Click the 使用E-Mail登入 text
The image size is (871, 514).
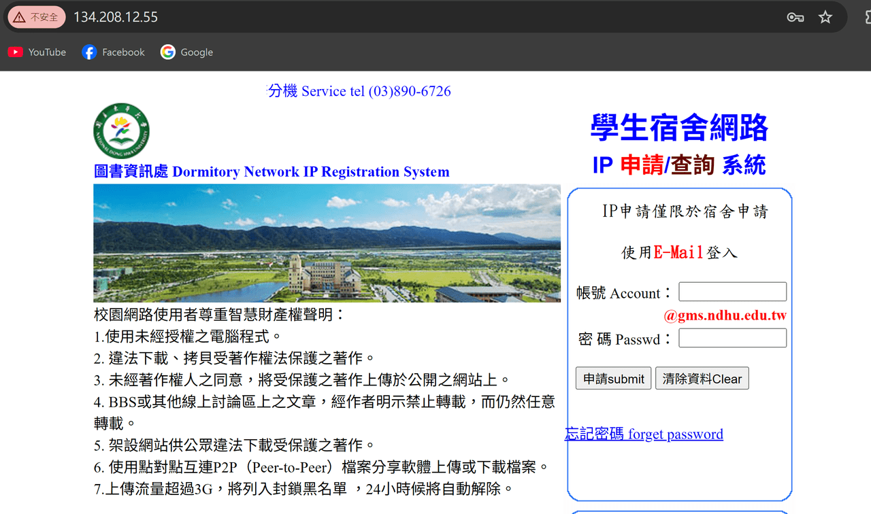pos(679,252)
